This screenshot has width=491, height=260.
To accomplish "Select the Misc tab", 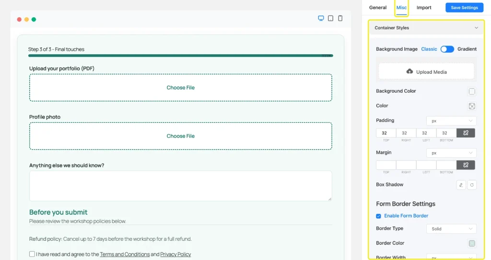I will tap(401, 8).
